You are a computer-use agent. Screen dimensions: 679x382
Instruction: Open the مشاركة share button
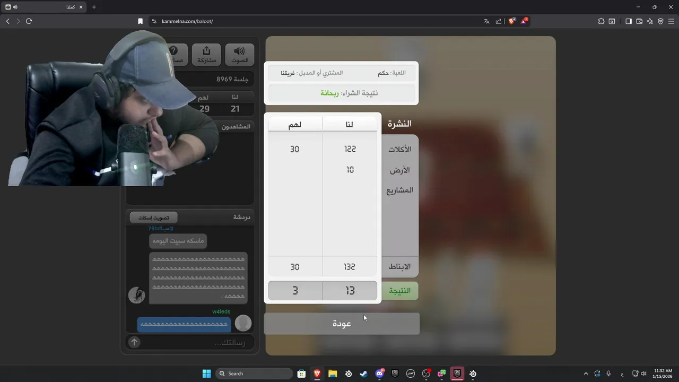click(206, 55)
